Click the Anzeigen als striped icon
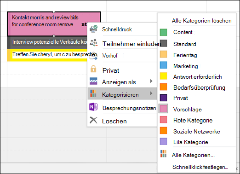This screenshot has height=174, width=240. pos(93,81)
